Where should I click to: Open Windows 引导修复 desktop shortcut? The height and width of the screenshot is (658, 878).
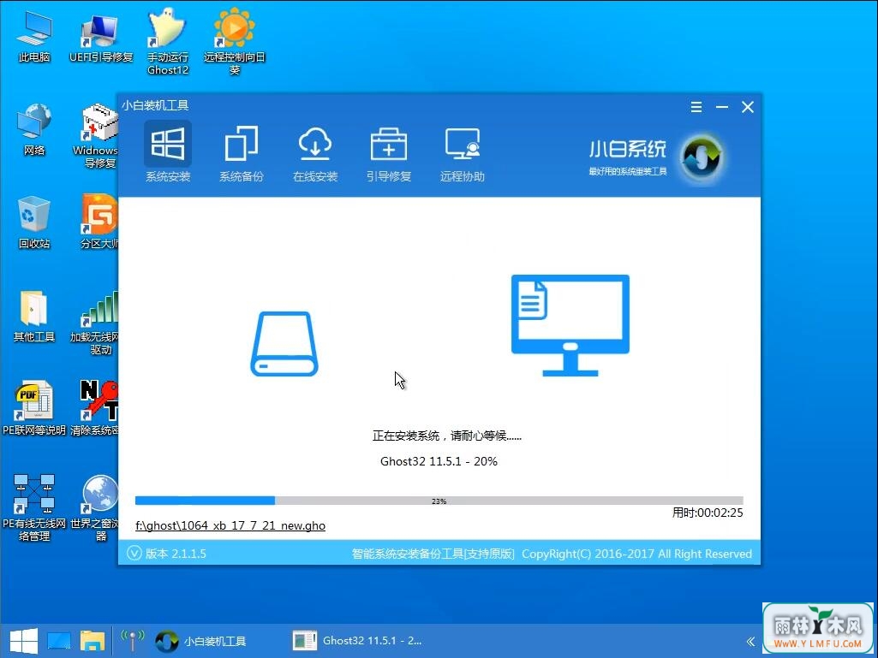click(x=98, y=135)
